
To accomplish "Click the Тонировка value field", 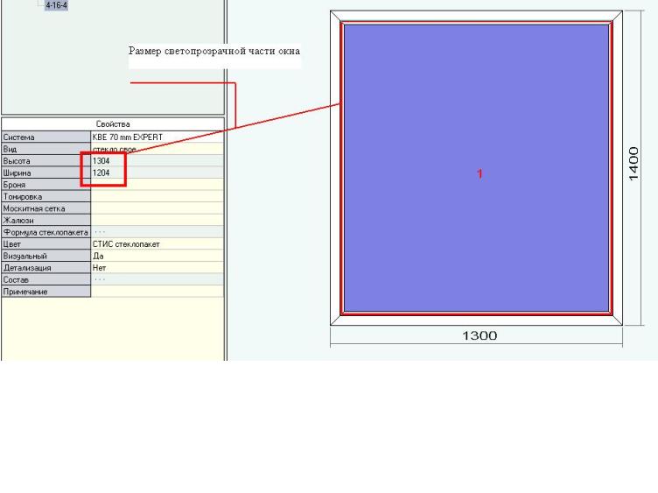I will tap(157, 197).
